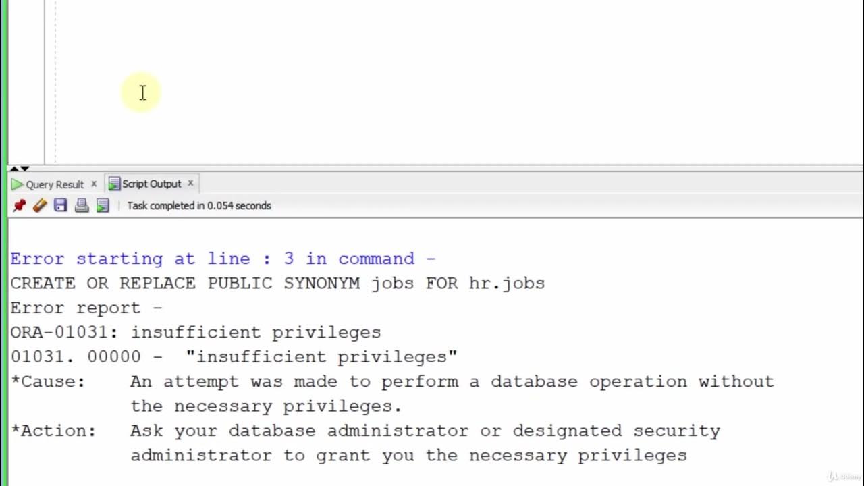
Task: Click the *Action recommendation line
Action: coord(365,431)
